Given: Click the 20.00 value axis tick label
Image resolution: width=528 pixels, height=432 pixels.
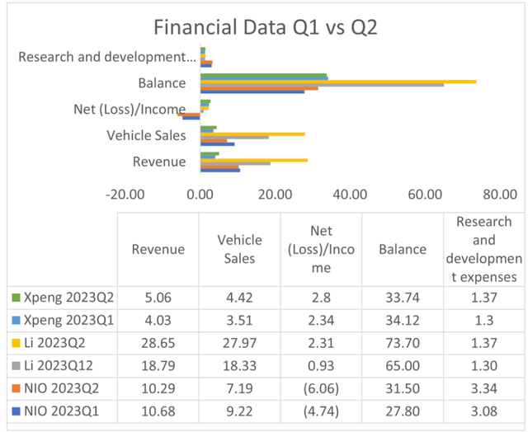Looking at the screenshot, I should 275,195.
